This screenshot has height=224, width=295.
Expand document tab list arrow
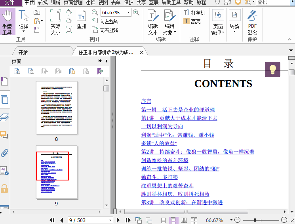click(291, 50)
